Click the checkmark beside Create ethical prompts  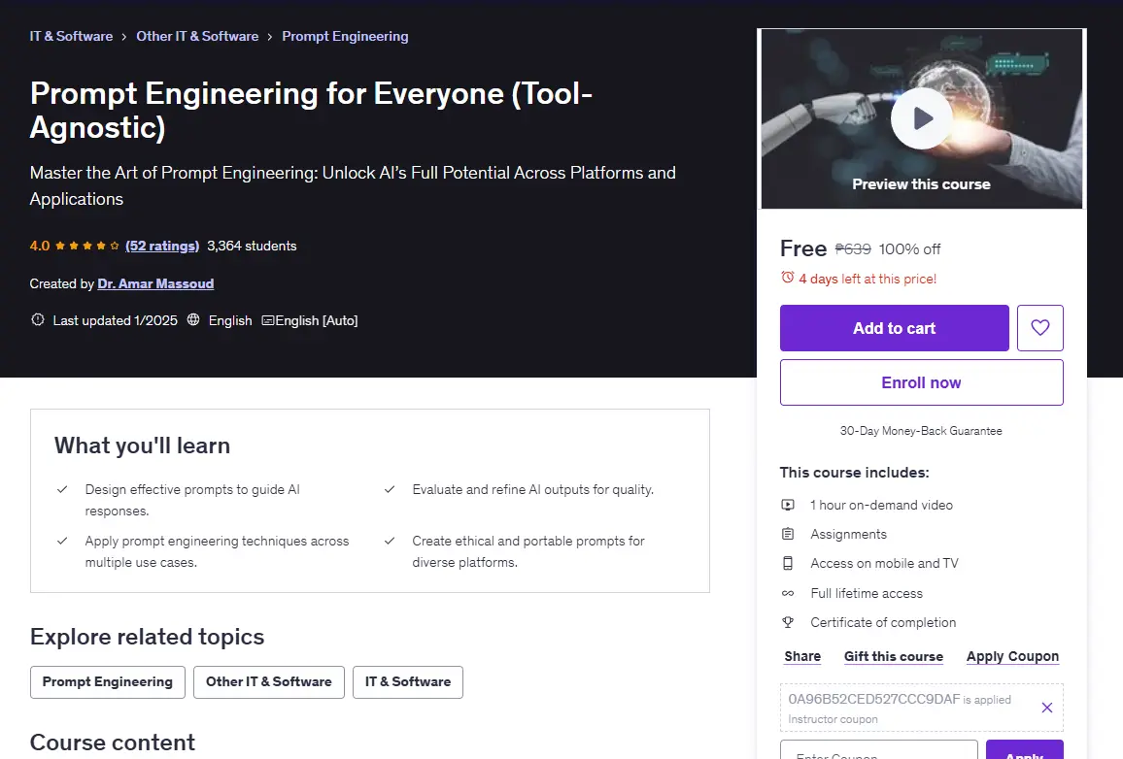(x=390, y=541)
